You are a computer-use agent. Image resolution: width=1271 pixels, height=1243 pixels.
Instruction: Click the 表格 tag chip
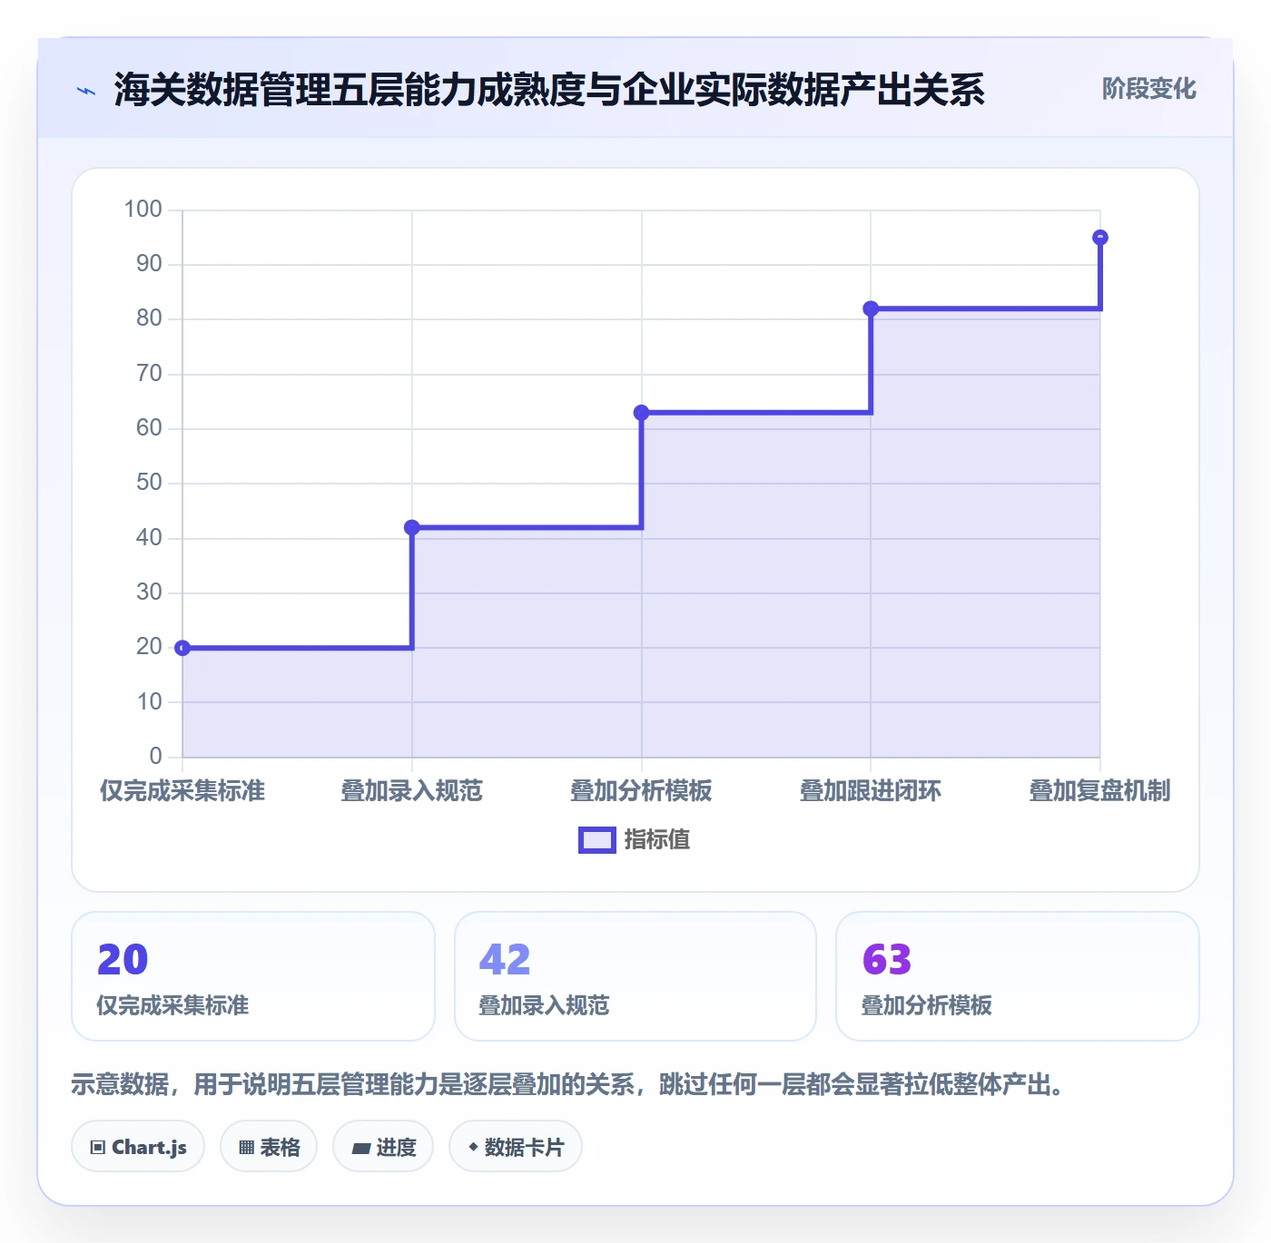[269, 1147]
